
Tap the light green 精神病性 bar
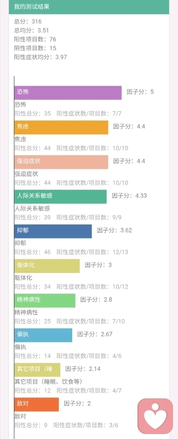point(45,300)
